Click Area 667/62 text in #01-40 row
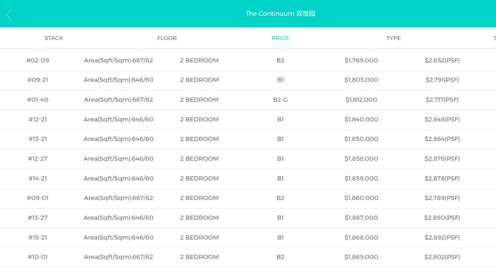This screenshot has width=496, height=268. 118,100
